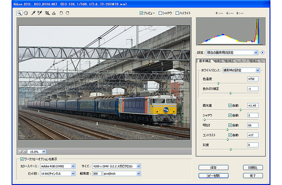Uncheck 自動 for 明るさ

(230, 125)
